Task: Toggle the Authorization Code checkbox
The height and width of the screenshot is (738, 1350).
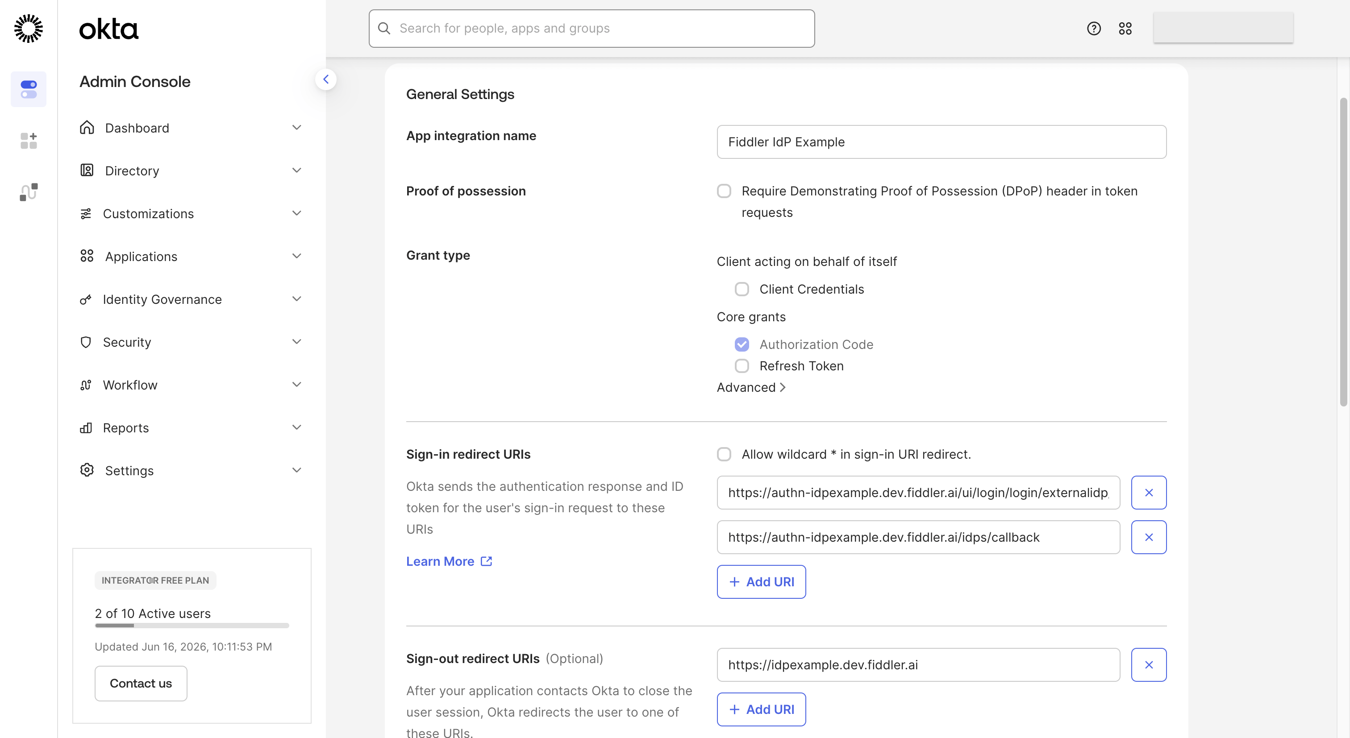Action: coord(742,344)
